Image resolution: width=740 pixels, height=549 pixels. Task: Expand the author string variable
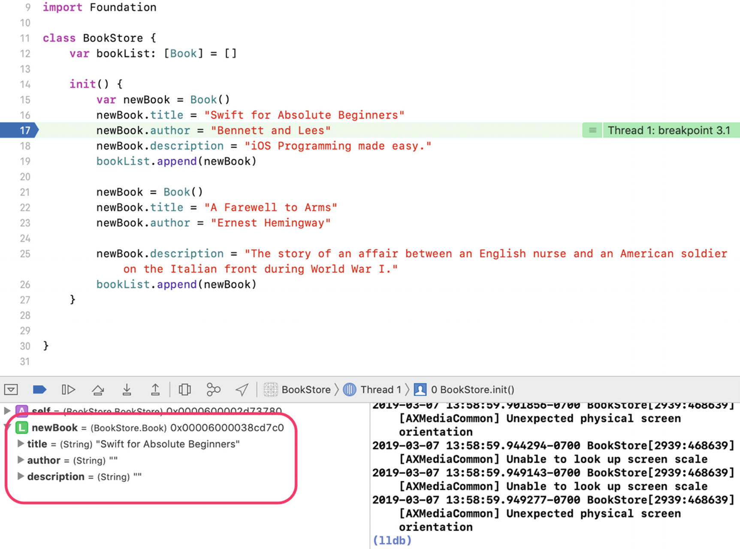click(20, 460)
